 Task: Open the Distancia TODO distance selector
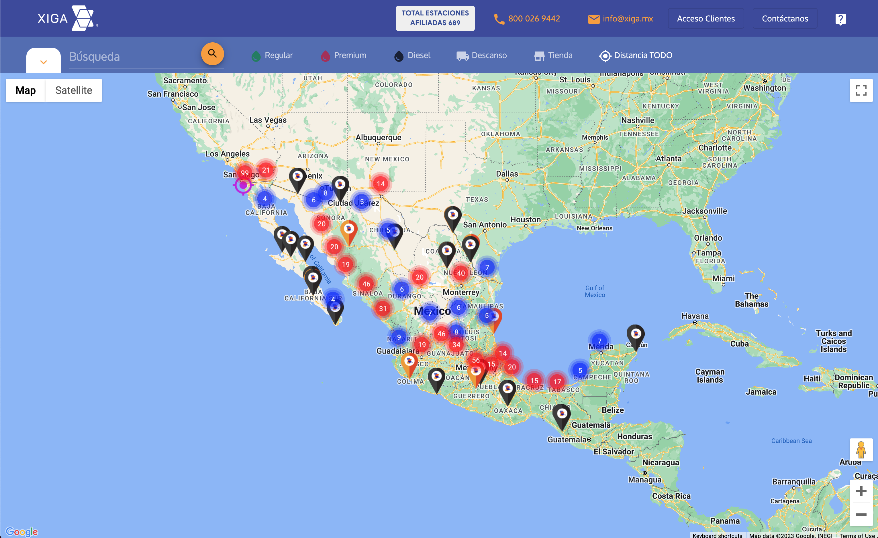[x=636, y=56]
